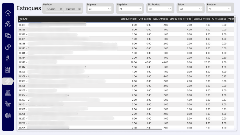Sort by Estoque Médio column header

[202, 19]
